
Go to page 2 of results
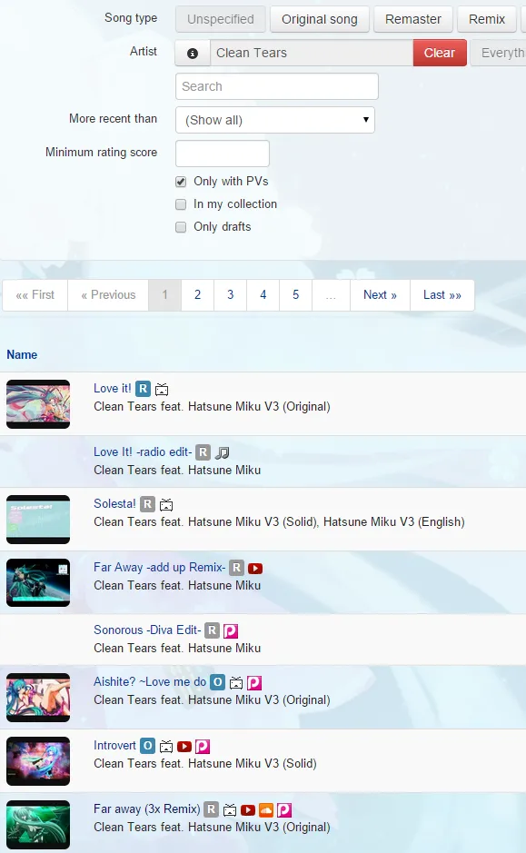(x=197, y=295)
